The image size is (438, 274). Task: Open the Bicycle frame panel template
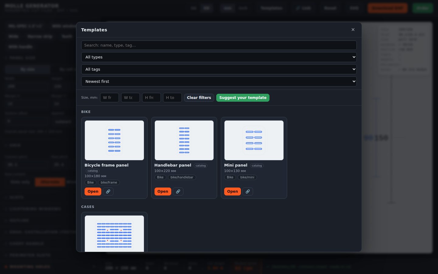coord(93,191)
